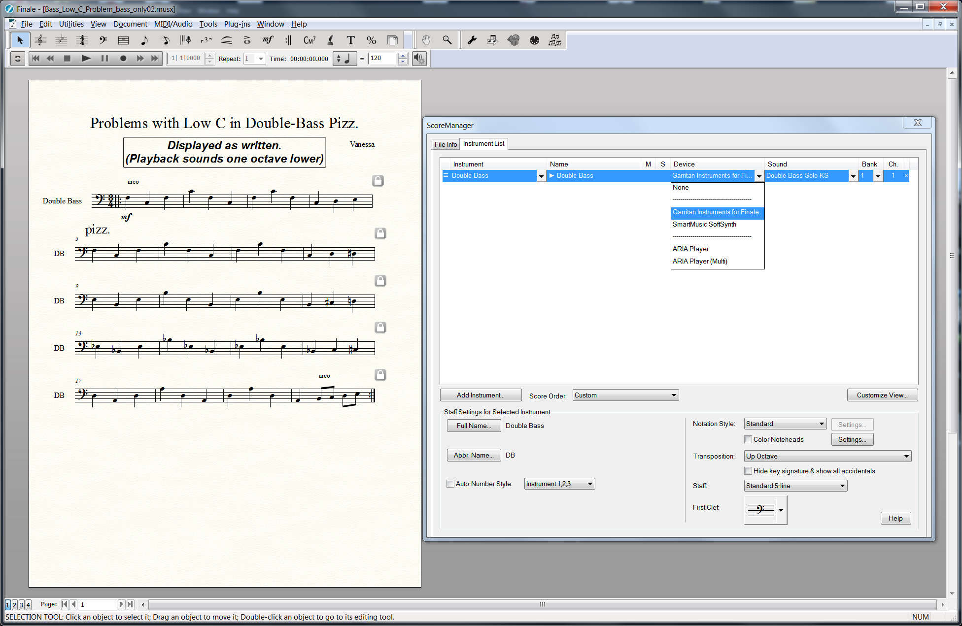The height and width of the screenshot is (626, 962).
Task: Select the Chord tool (CM7)
Action: click(x=309, y=40)
